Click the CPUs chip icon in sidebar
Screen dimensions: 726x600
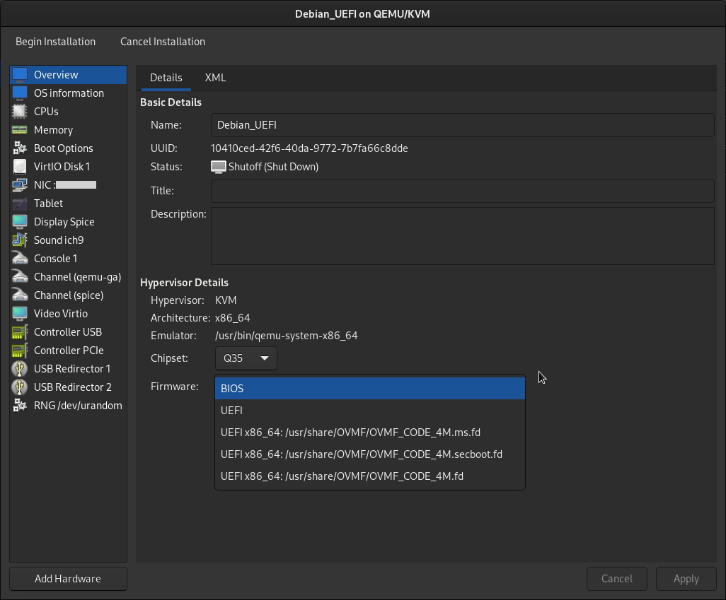coord(20,112)
